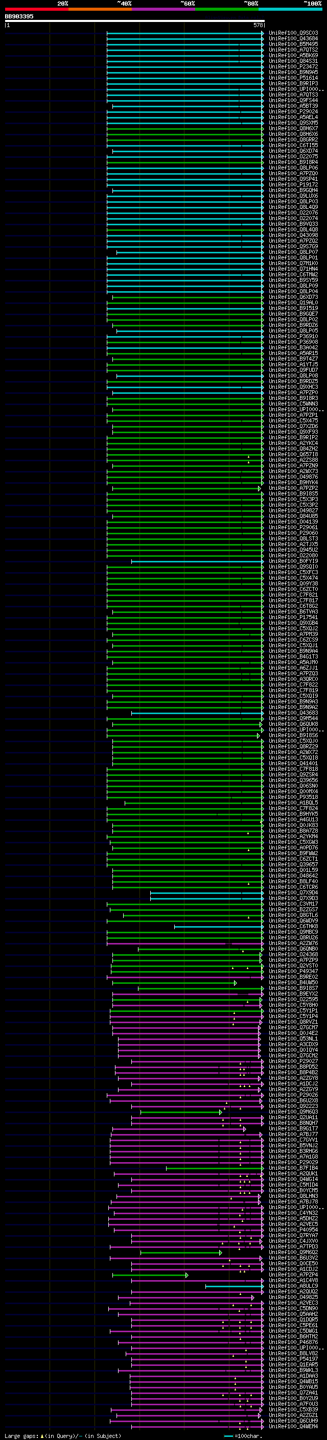Select label UniRef100_A7QTS3
This screenshot has width=327, height=1440.
pyautogui.click(x=293, y=95)
